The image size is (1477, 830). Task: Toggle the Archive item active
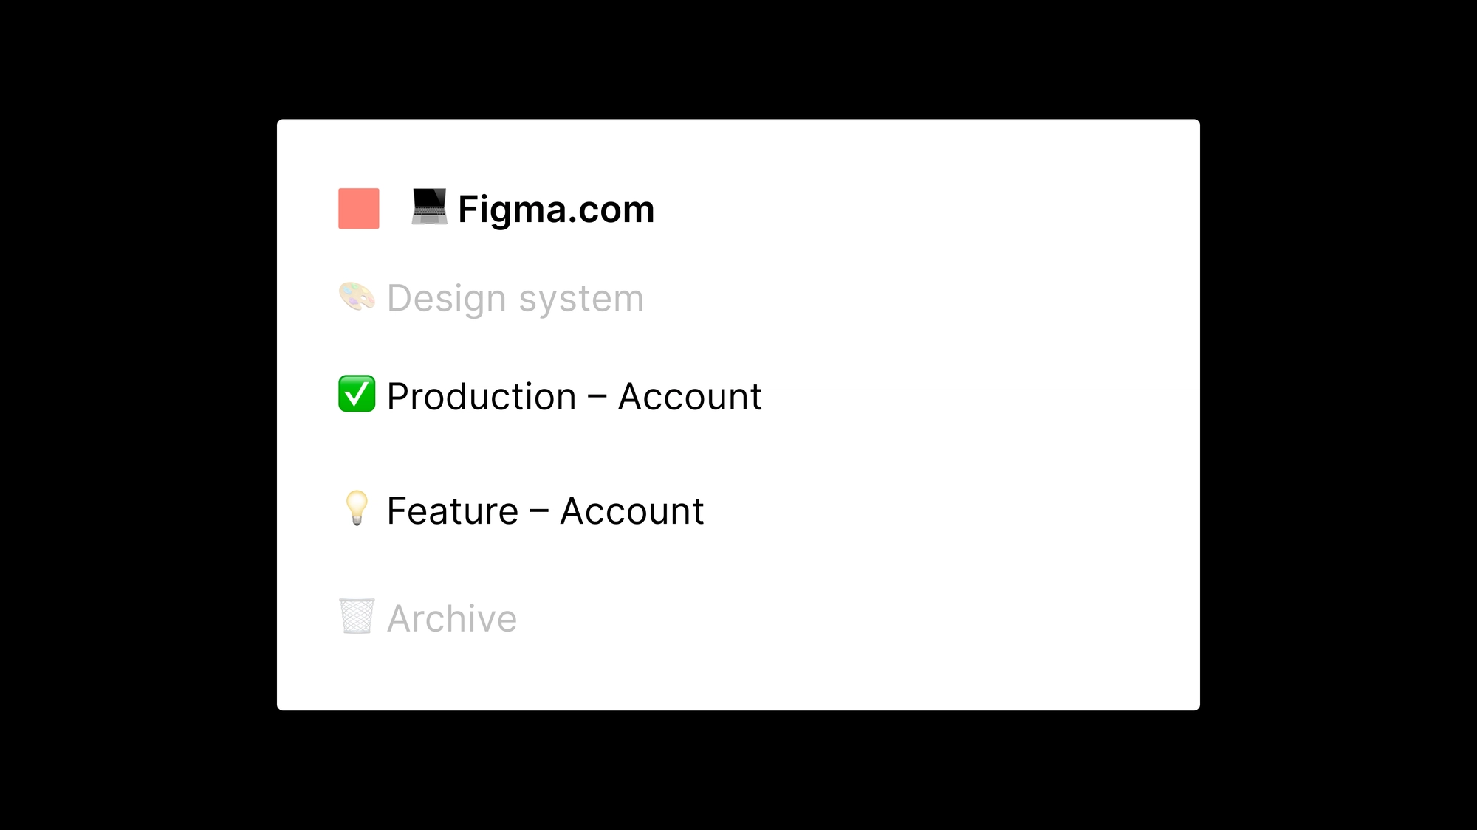pyautogui.click(x=451, y=619)
